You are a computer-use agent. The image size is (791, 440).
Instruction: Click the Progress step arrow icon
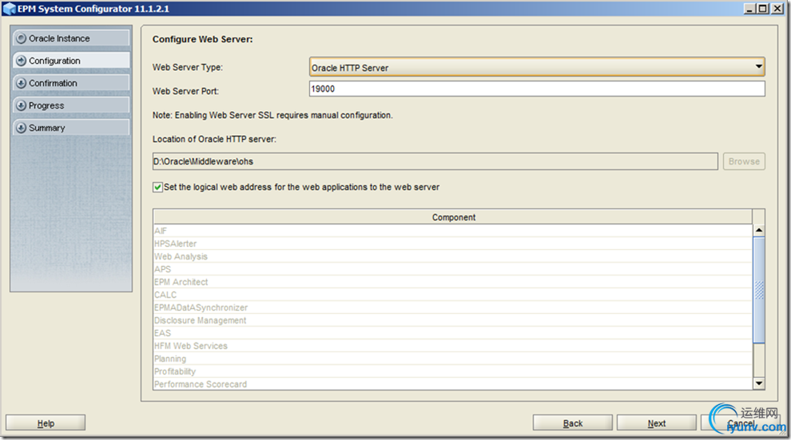(22, 105)
